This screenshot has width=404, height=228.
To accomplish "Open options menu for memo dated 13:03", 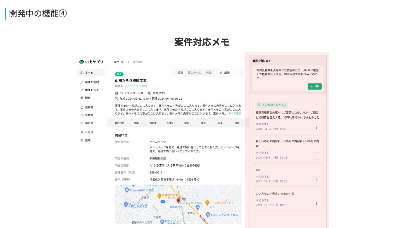I will 317,156.
